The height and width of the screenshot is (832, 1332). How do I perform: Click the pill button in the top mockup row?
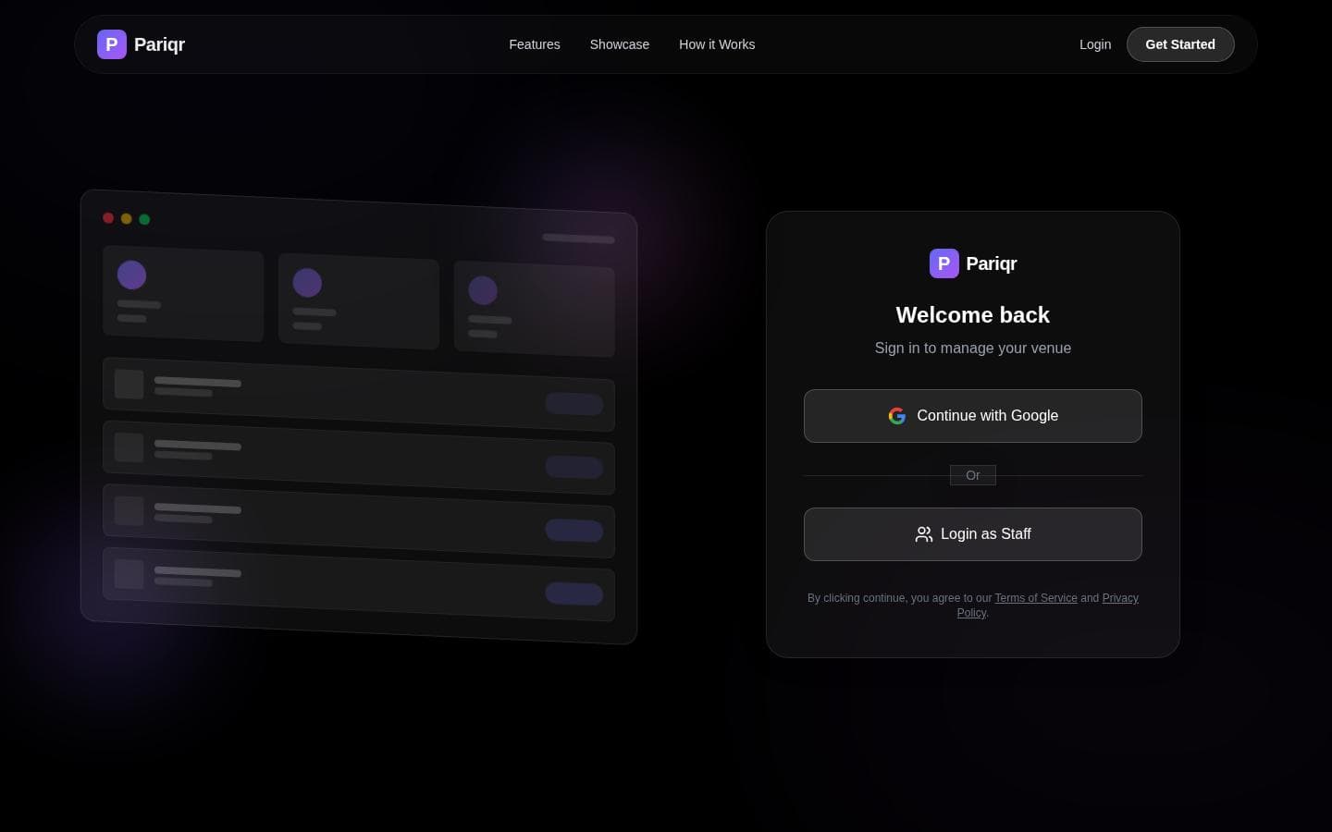(x=573, y=404)
